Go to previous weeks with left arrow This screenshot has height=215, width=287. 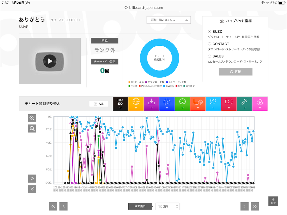coord(64,206)
